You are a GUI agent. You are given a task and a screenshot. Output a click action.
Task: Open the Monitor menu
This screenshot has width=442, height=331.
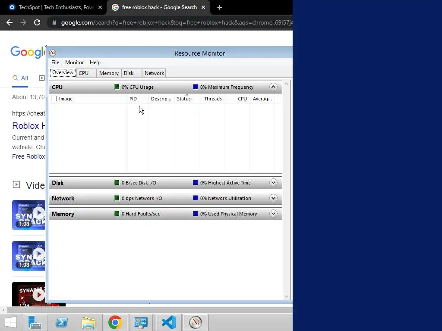[x=74, y=62]
